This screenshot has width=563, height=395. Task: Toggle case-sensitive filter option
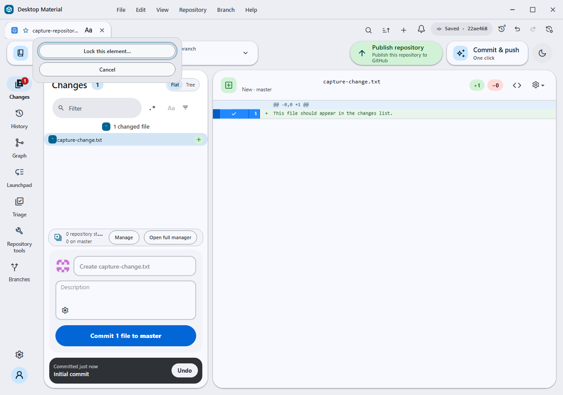[x=171, y=108]
